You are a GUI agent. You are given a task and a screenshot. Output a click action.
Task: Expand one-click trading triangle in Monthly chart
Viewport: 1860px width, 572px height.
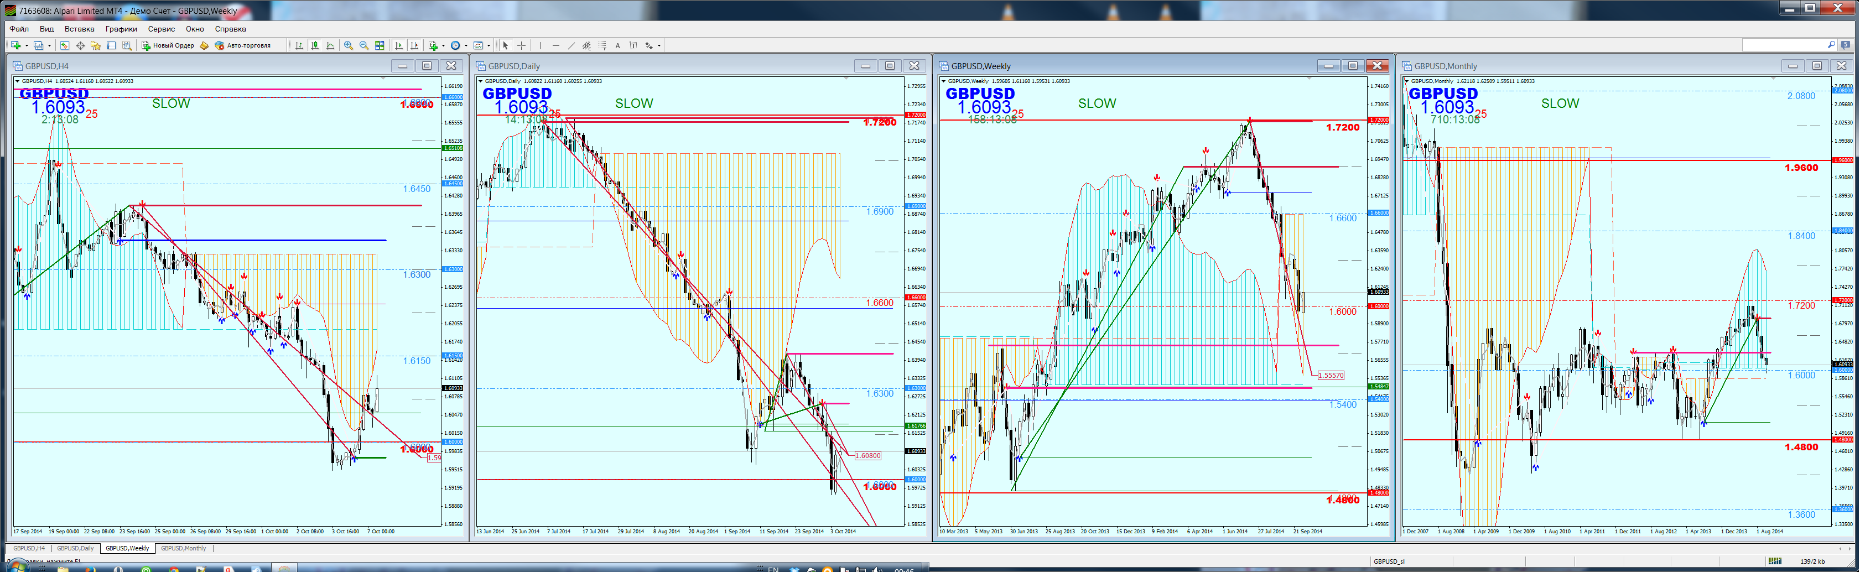coord(1407,81)
